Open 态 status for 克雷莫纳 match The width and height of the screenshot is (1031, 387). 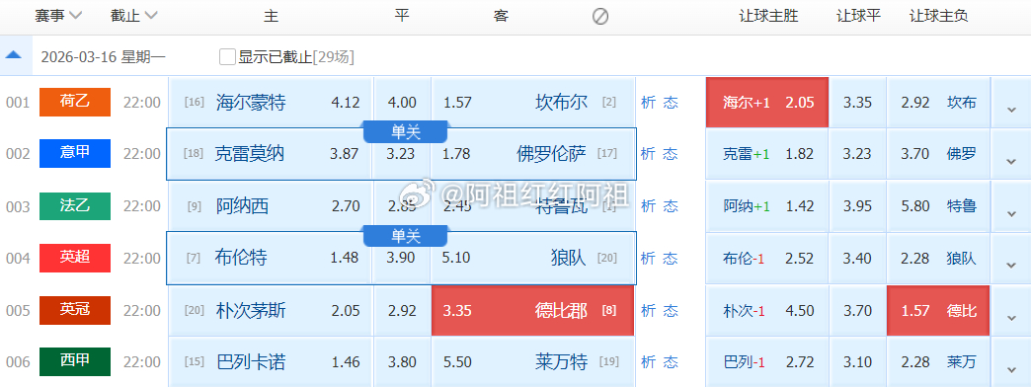coord(670,154)
